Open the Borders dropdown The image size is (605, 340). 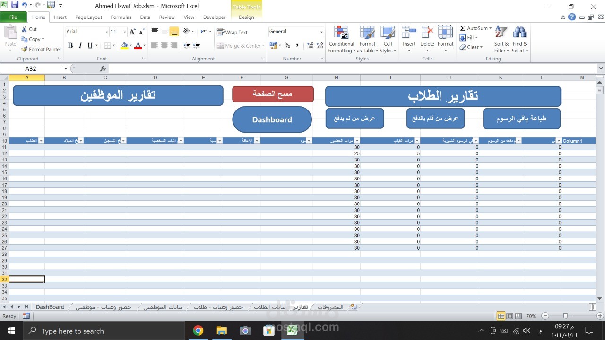[x=114, y=46]
